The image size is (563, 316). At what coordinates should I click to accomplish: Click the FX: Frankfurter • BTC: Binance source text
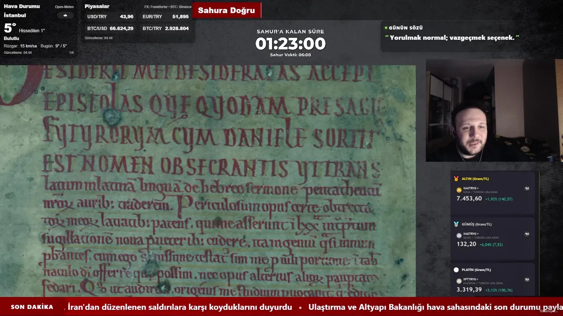pyautogui.click(x=168, y=7)
